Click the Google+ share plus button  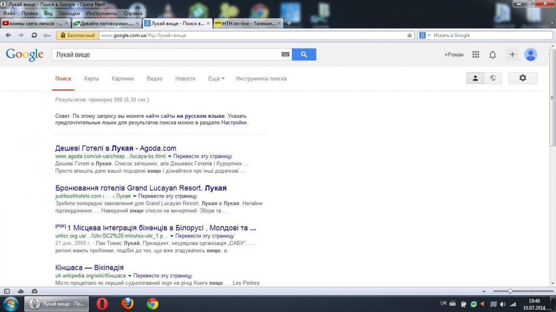click(512, 55)
